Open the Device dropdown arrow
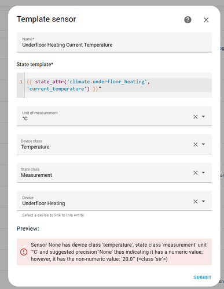This screenshot has height=289, width=224. point(203,201)
